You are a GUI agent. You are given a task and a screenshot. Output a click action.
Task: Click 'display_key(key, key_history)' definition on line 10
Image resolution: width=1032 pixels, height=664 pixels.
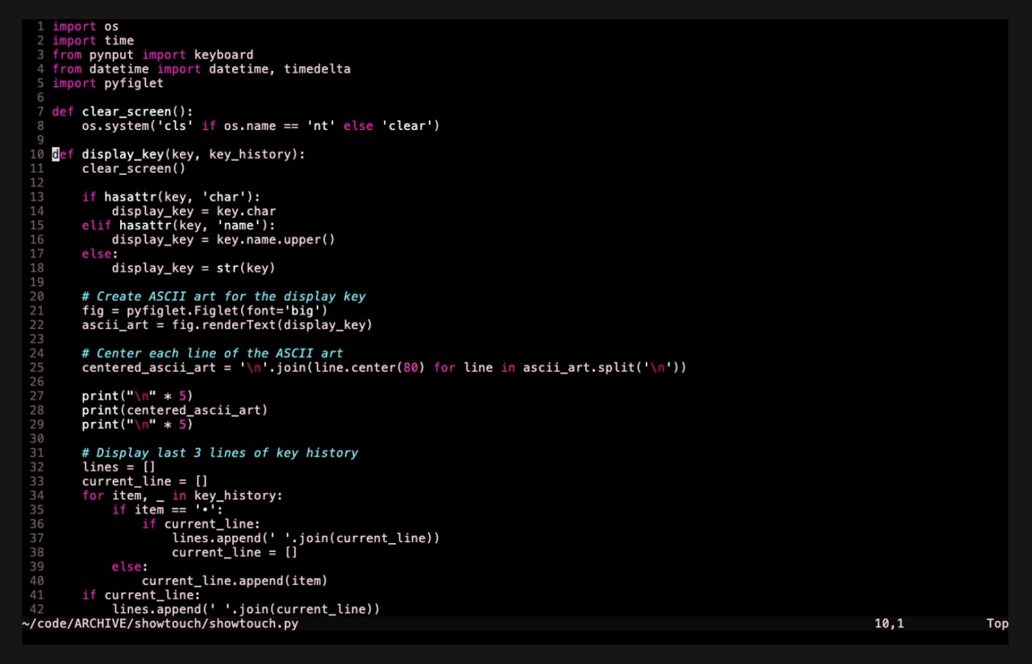[193, 154]
